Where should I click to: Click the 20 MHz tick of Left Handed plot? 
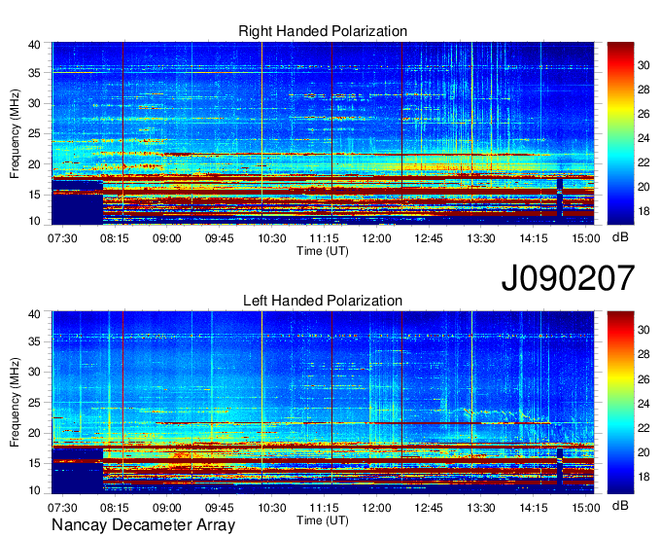click(x=34, y=433)
